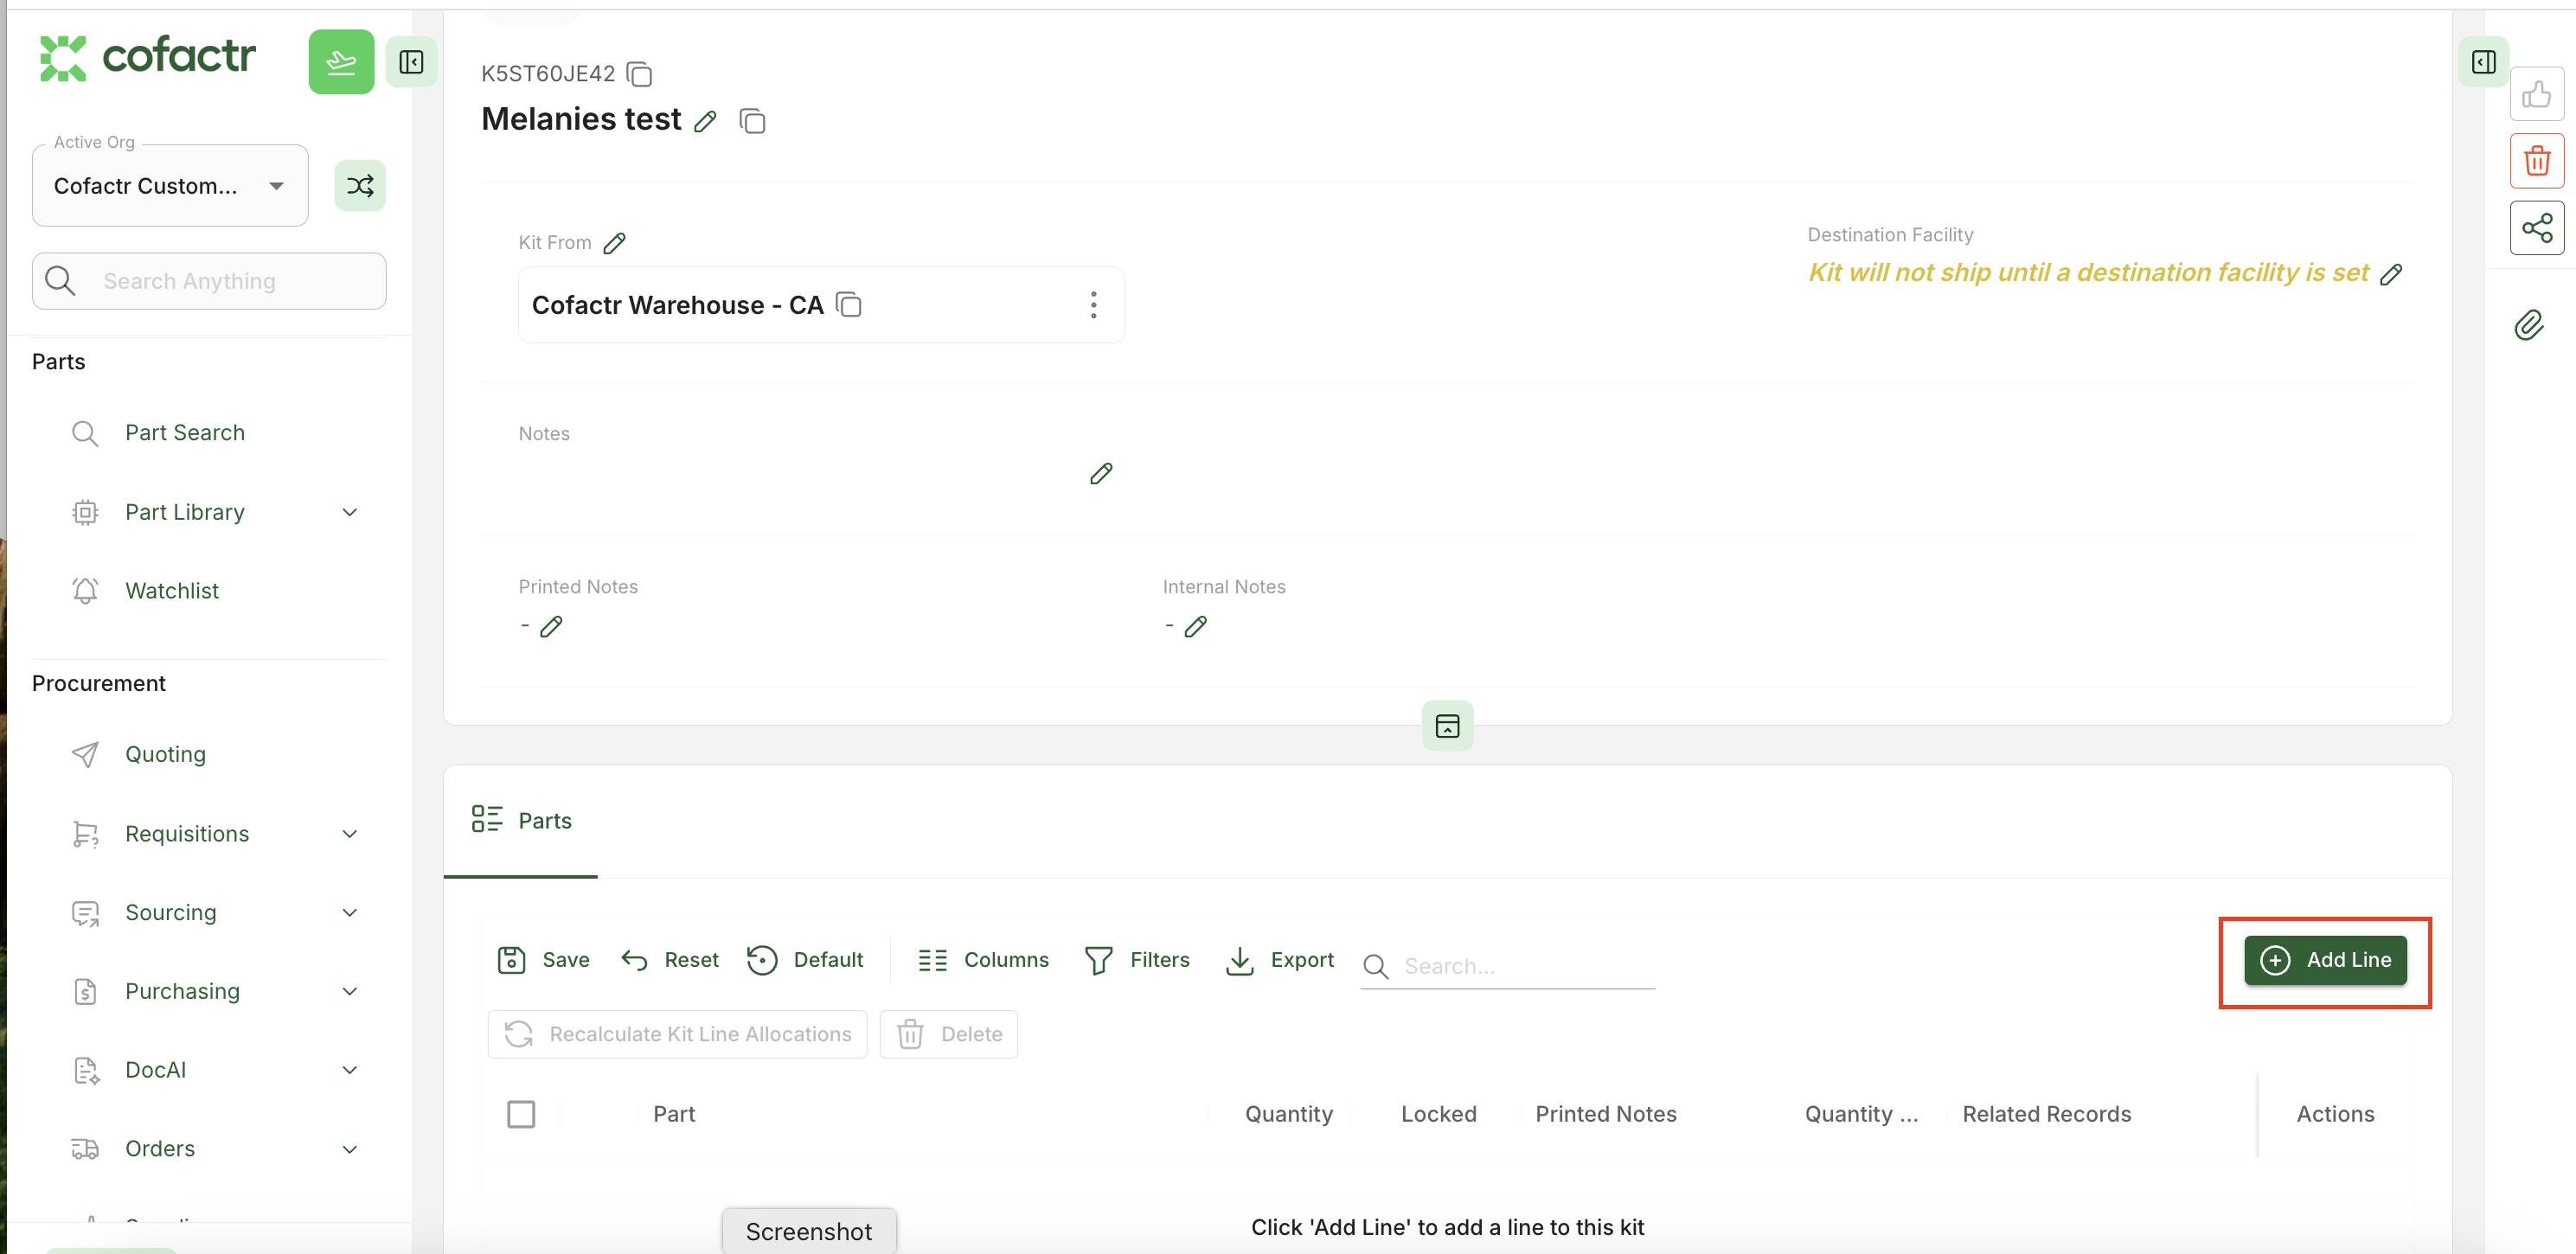Viewport: 2576px width, 1254px height.
Task: Open Part Search
Action: [x=184, y=433]
